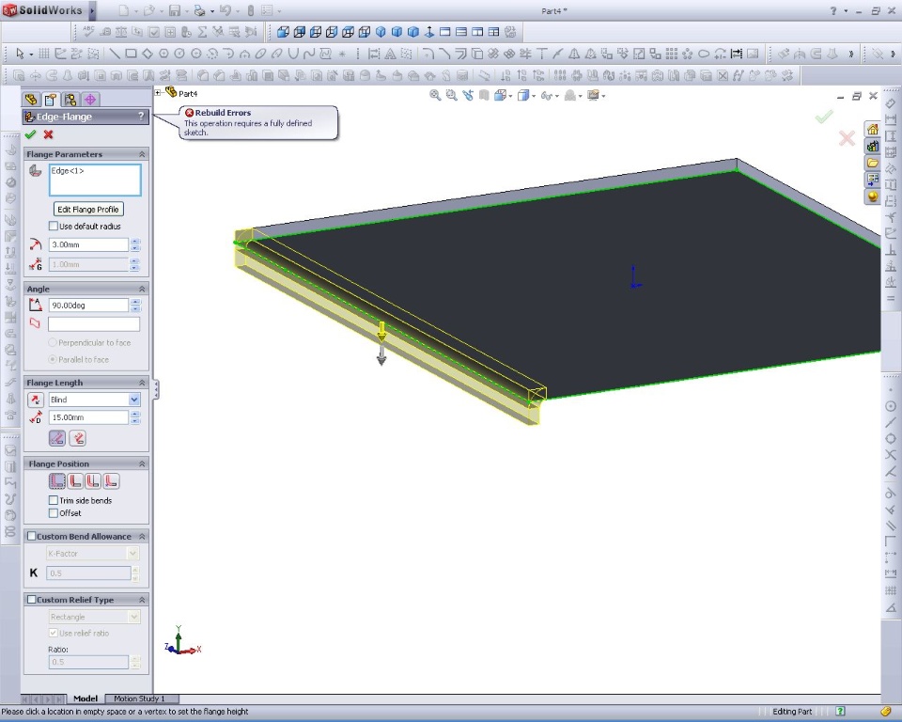Click the Save icon in title bar
Screen dimensions: 902x722
coord(175,10)
